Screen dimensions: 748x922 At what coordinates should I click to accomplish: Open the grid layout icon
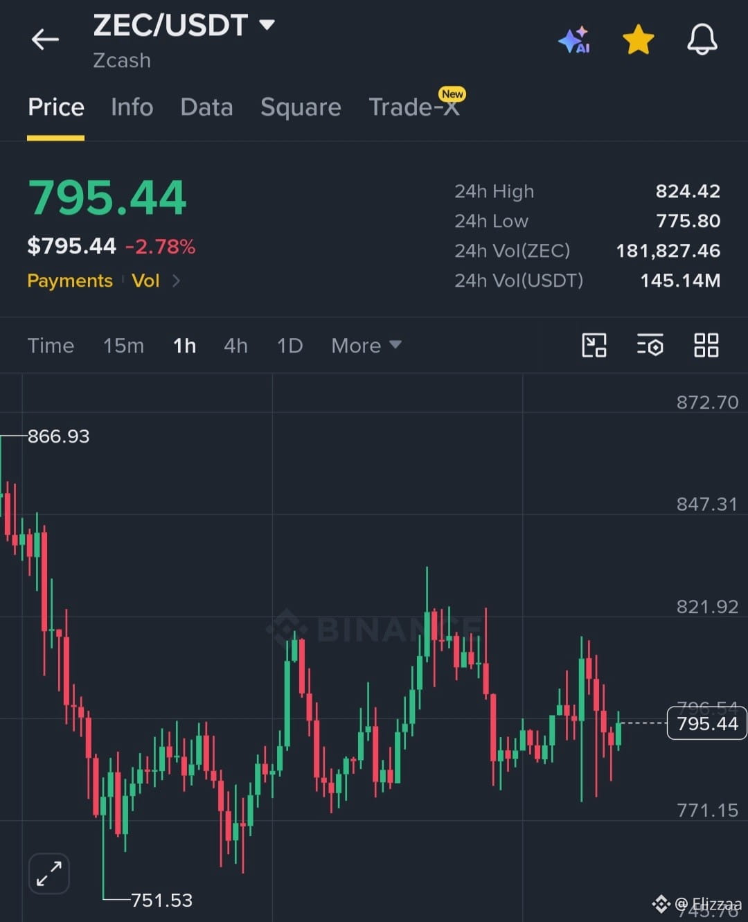click(x=706, y=345)
